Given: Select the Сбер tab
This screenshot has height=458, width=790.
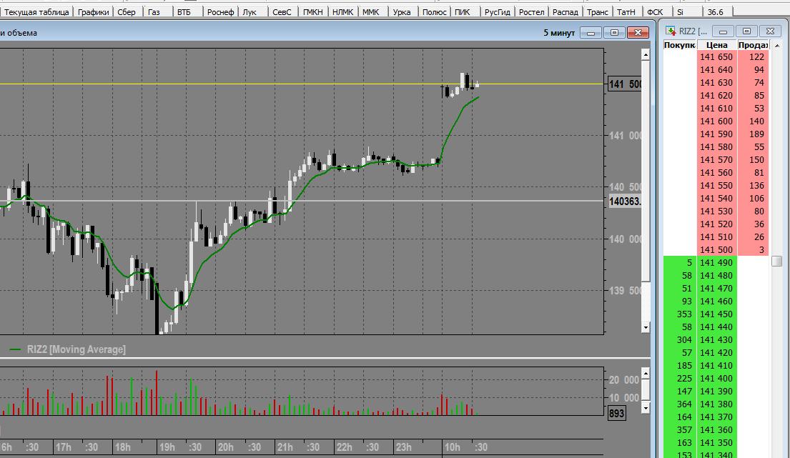Looking at the screenshot, I should coord(127,11).
